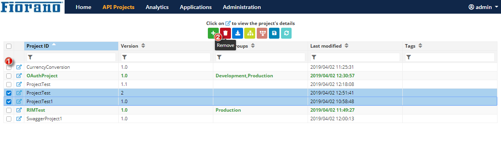Tick the CurrencyConversion row checkbox
The height and width of the screenshot is (141, 501).
[9, 67]
